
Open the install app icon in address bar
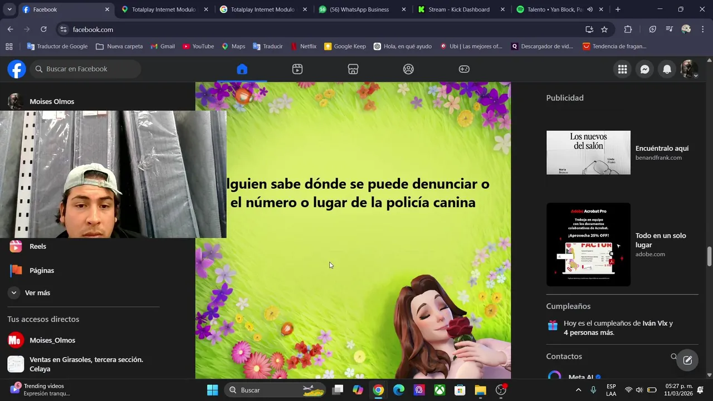tap(589, 30)
